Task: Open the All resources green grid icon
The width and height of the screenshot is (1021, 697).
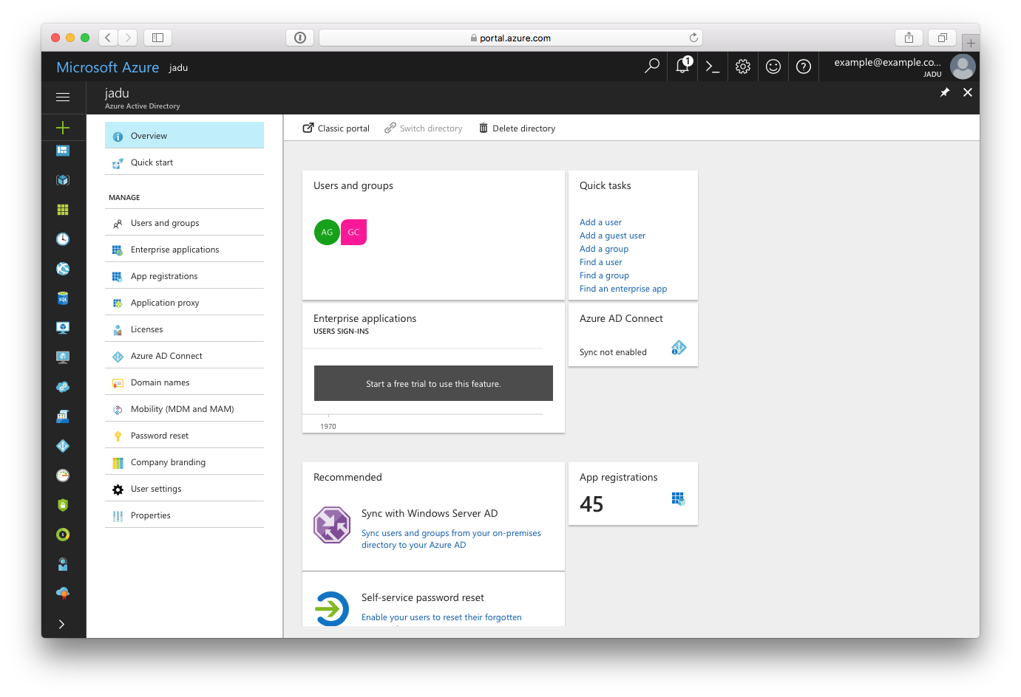Action: click(63, 210)
